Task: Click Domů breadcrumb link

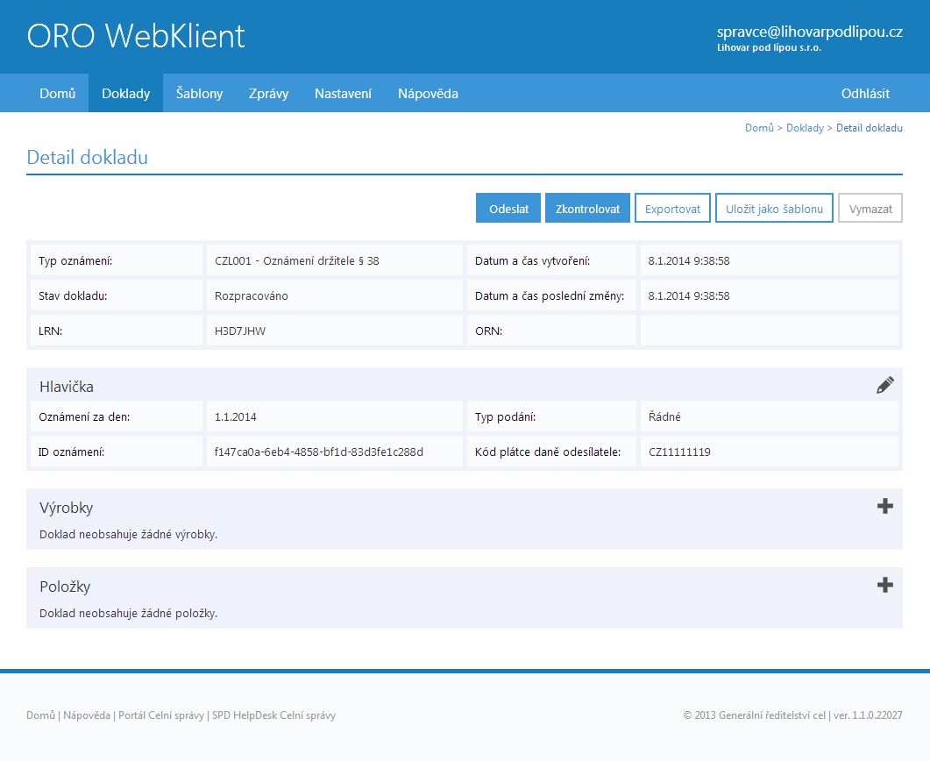Action: coord(759,128)
